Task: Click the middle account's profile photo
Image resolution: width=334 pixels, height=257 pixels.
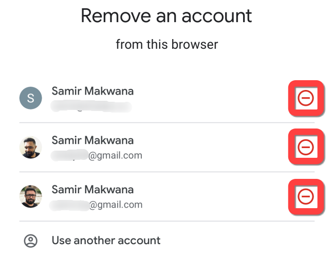Action: coord(30,148)
